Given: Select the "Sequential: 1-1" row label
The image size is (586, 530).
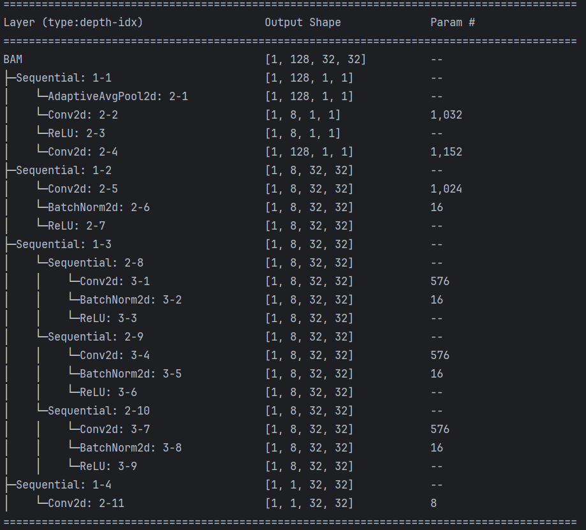Looking at the screenshot, I should pos(64,78).
